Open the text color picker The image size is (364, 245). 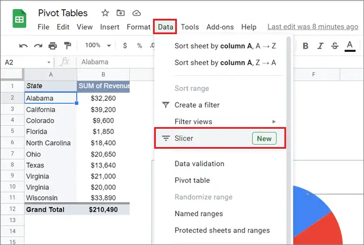click(350, 46)
